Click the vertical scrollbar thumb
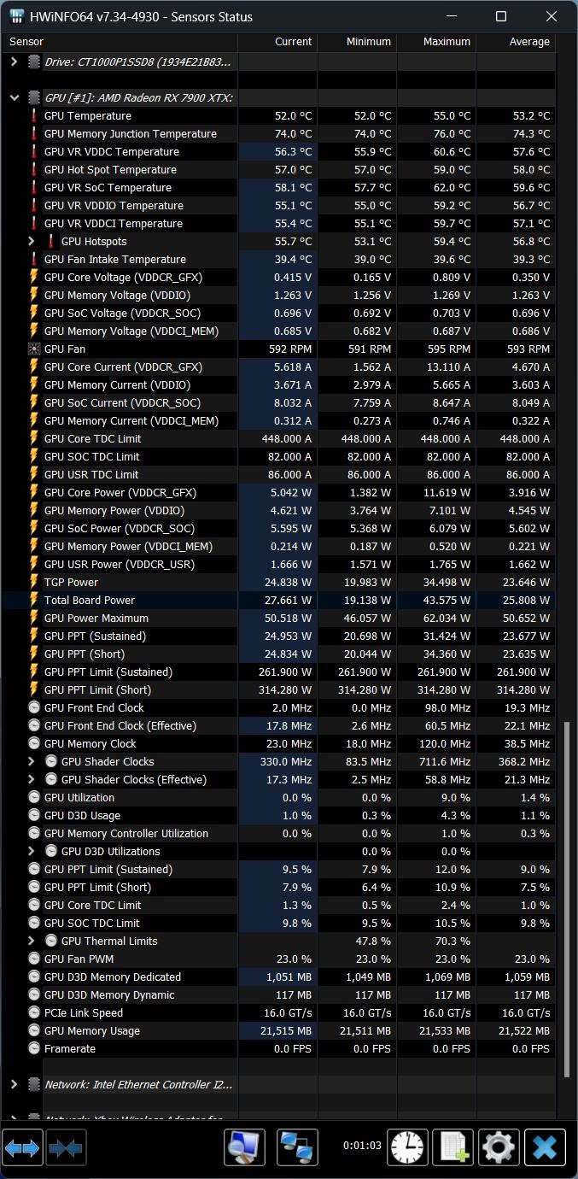Screen dimensions: 578x1179 [565, 898]
